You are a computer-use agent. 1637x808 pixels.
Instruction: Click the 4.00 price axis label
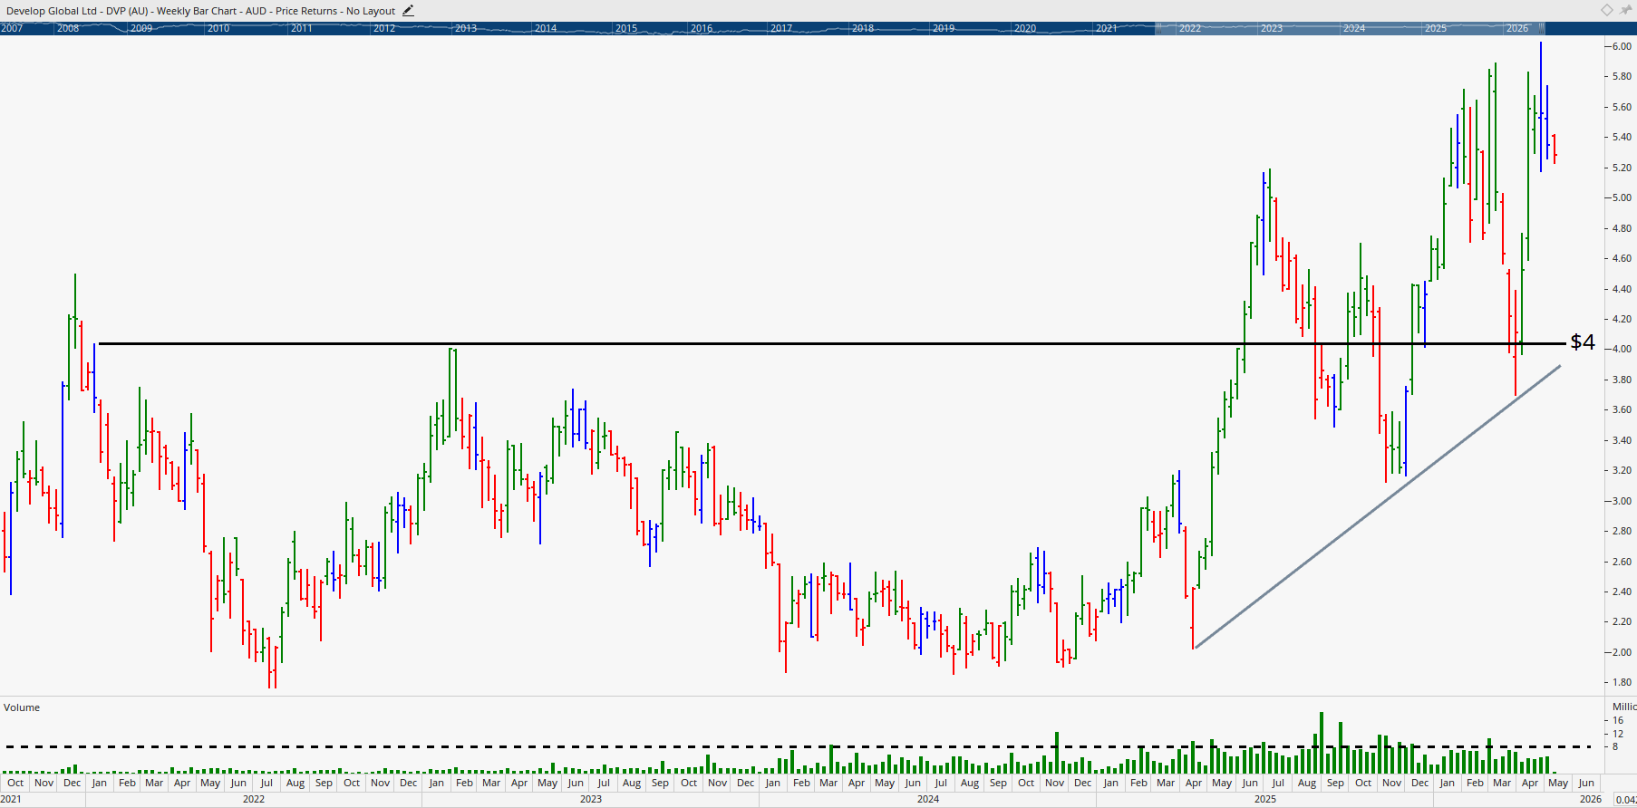(1622, 349)
